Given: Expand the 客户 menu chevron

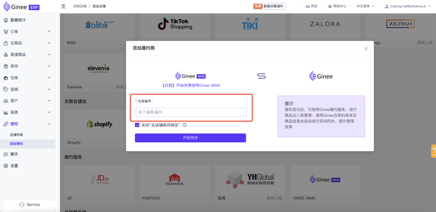Looking at the screenshot, I should tap(49, 100).
